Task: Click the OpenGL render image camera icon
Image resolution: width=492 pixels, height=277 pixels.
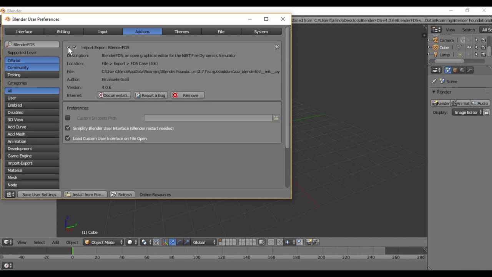Action: (309, 242)
